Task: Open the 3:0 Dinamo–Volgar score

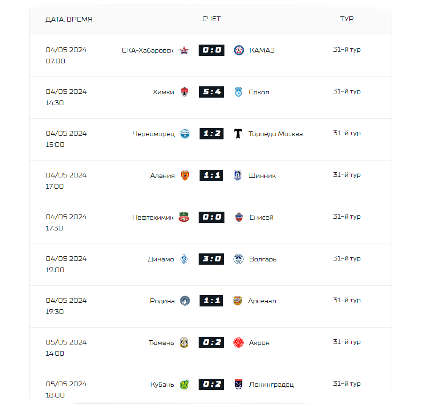Action: (x=211, y=259)
